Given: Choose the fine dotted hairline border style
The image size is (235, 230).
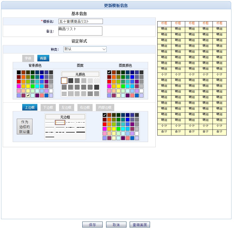Looking at the screenshot, I should click(50, 122).
